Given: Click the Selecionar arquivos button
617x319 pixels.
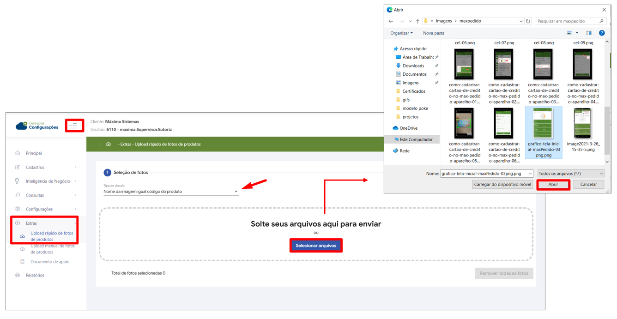Looking at the screenshot, I should [x=316, y=246].
